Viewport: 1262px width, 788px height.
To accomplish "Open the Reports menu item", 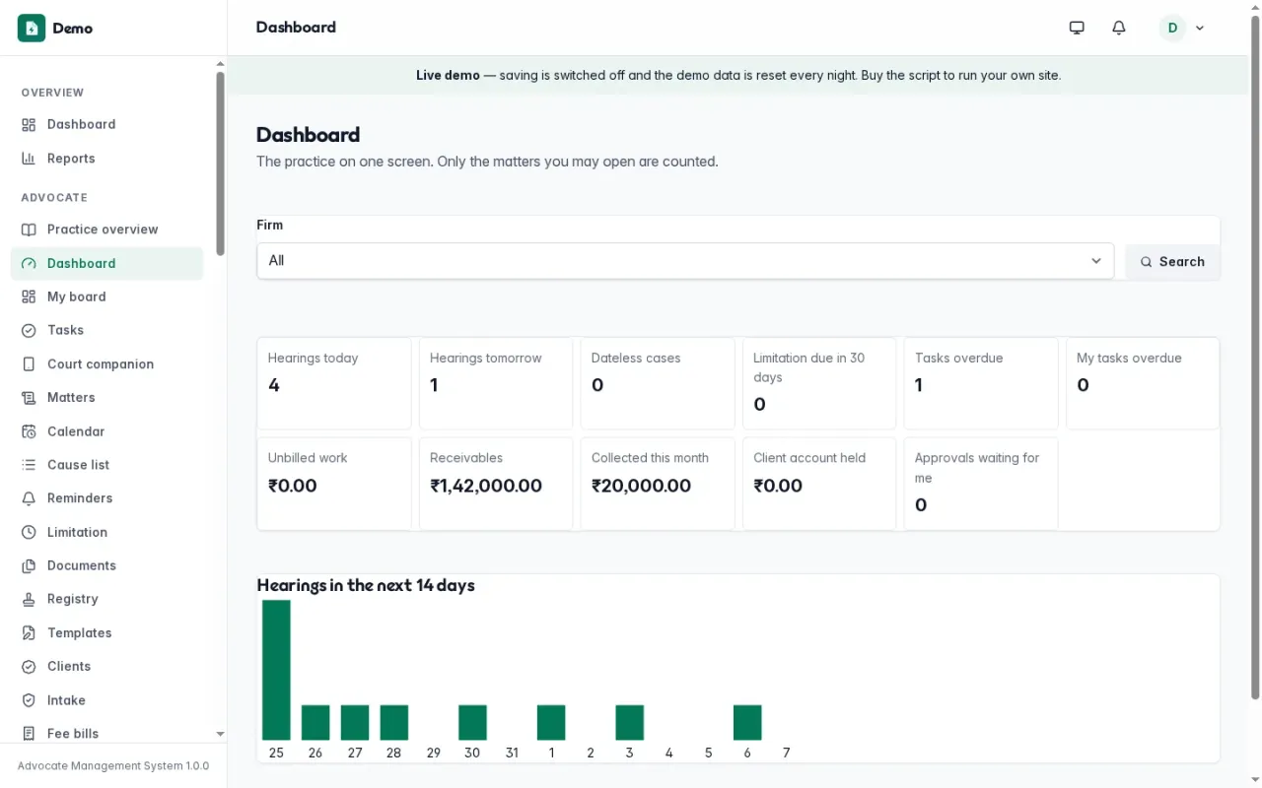I will 107,159.
